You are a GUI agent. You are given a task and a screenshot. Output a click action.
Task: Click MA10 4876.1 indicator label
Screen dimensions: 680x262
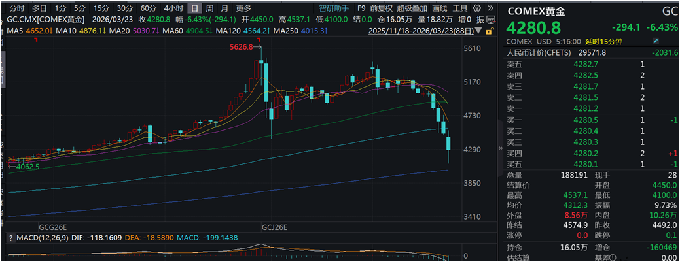click(81, 31)
